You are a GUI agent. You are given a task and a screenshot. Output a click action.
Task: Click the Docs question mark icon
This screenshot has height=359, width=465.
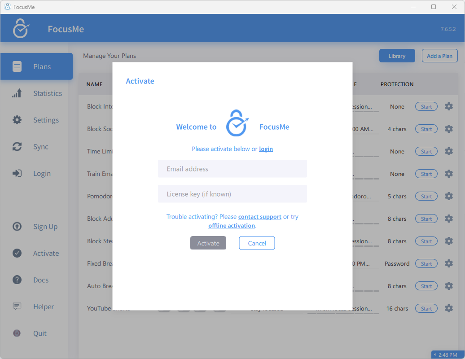17,280
